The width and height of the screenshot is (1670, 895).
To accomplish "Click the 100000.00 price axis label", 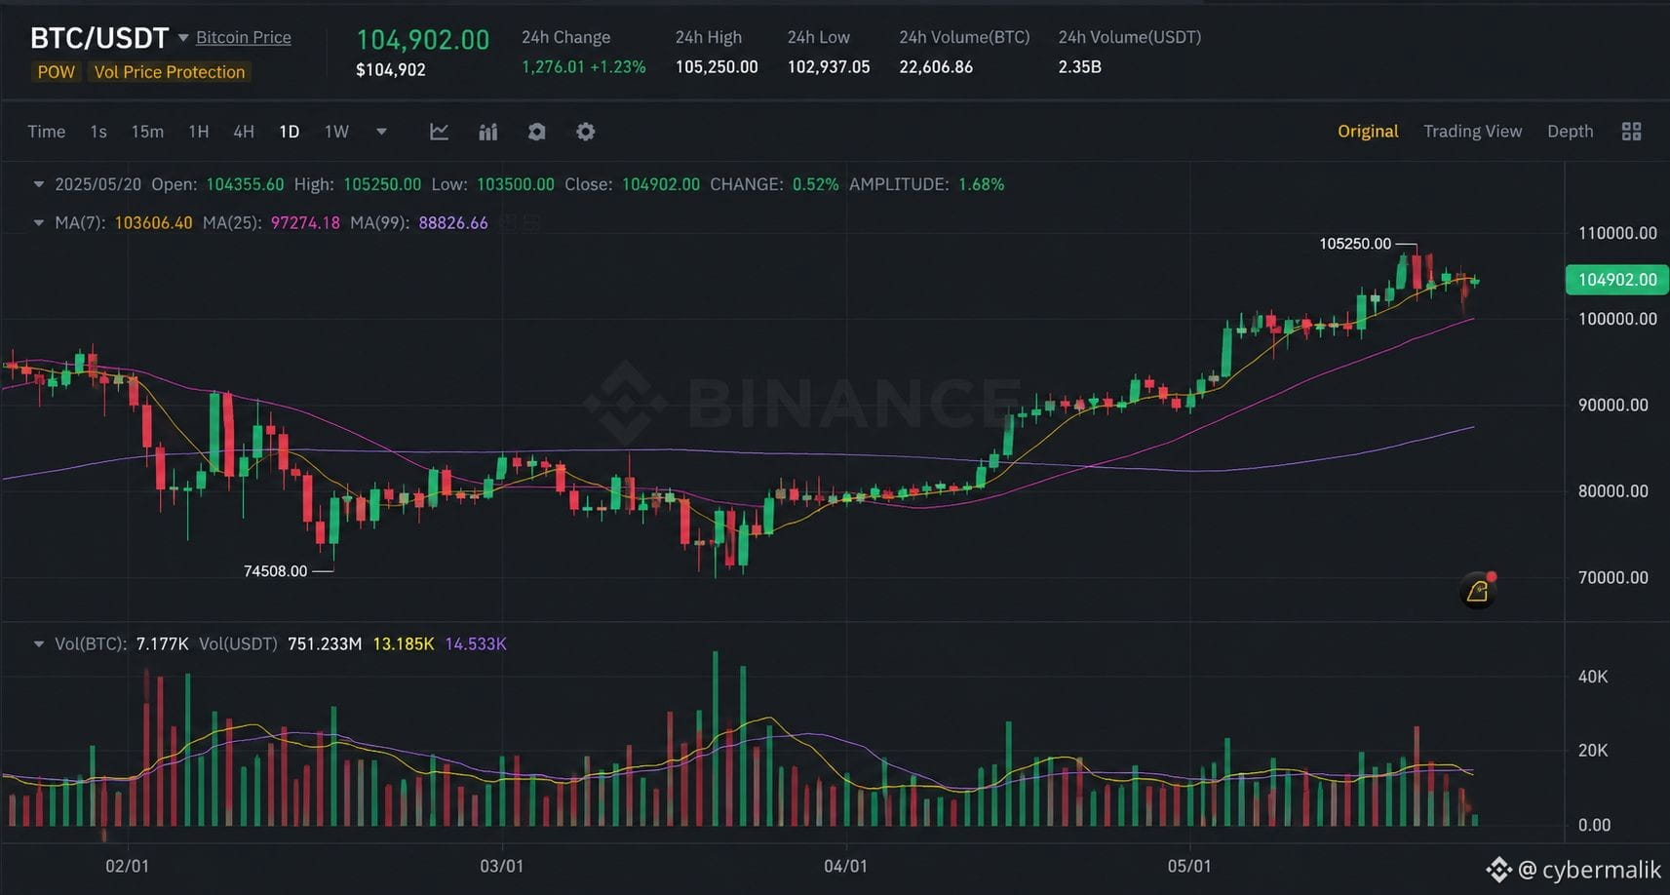I will [1617, 319].
